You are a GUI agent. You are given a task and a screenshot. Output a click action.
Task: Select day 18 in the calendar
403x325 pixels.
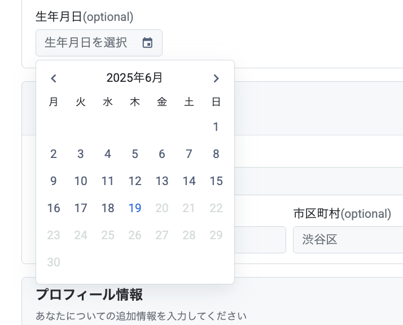tap(108, 208)
